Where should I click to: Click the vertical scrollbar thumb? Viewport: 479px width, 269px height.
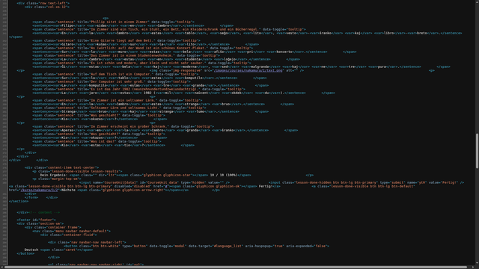[x=477, y=151]
